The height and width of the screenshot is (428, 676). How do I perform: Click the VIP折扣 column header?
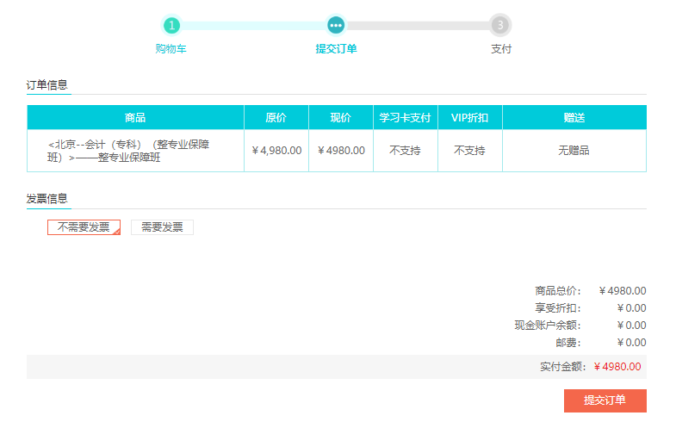pyautogui.click(x=469, y=117)
